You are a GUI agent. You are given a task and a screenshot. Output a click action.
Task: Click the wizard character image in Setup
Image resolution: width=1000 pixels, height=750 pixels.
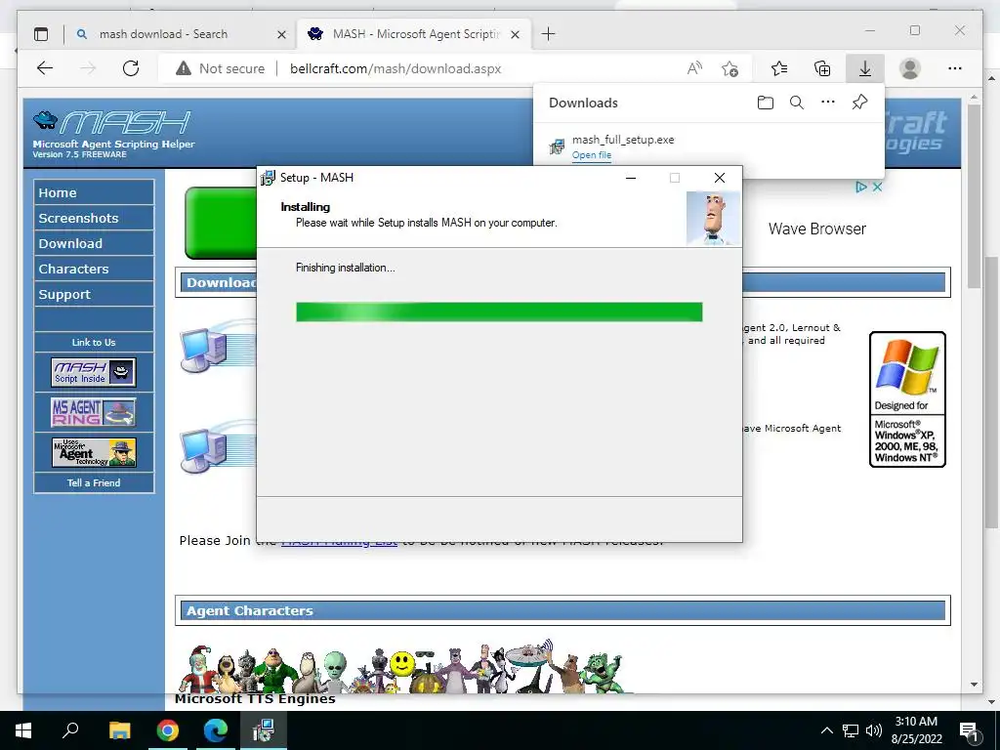pyautogui.click(x=713, y=219)
